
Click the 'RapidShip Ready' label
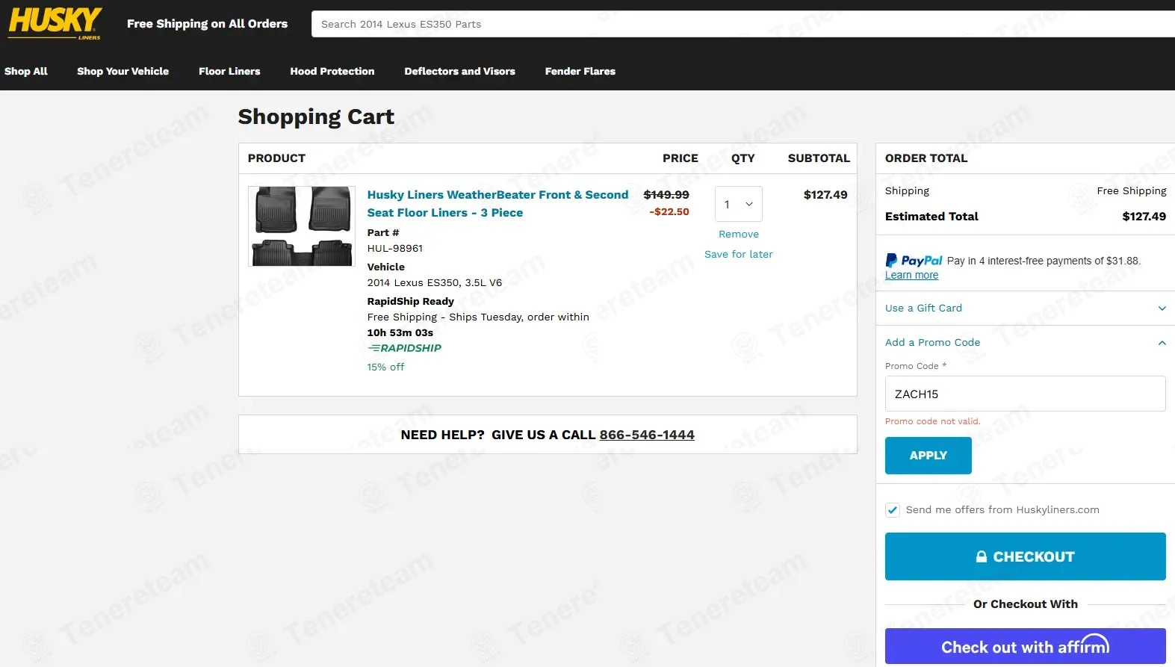point(411,302)
